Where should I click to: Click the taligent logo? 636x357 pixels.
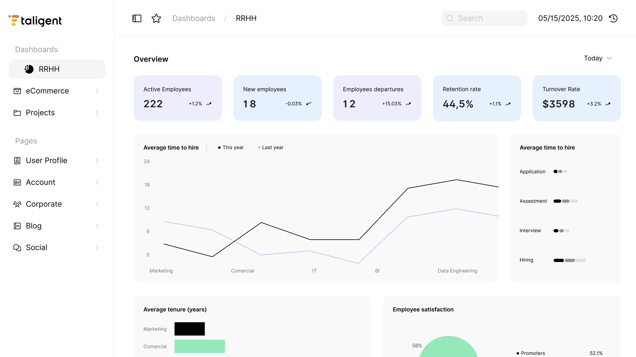pyautogui.click(x=35, y=21)
